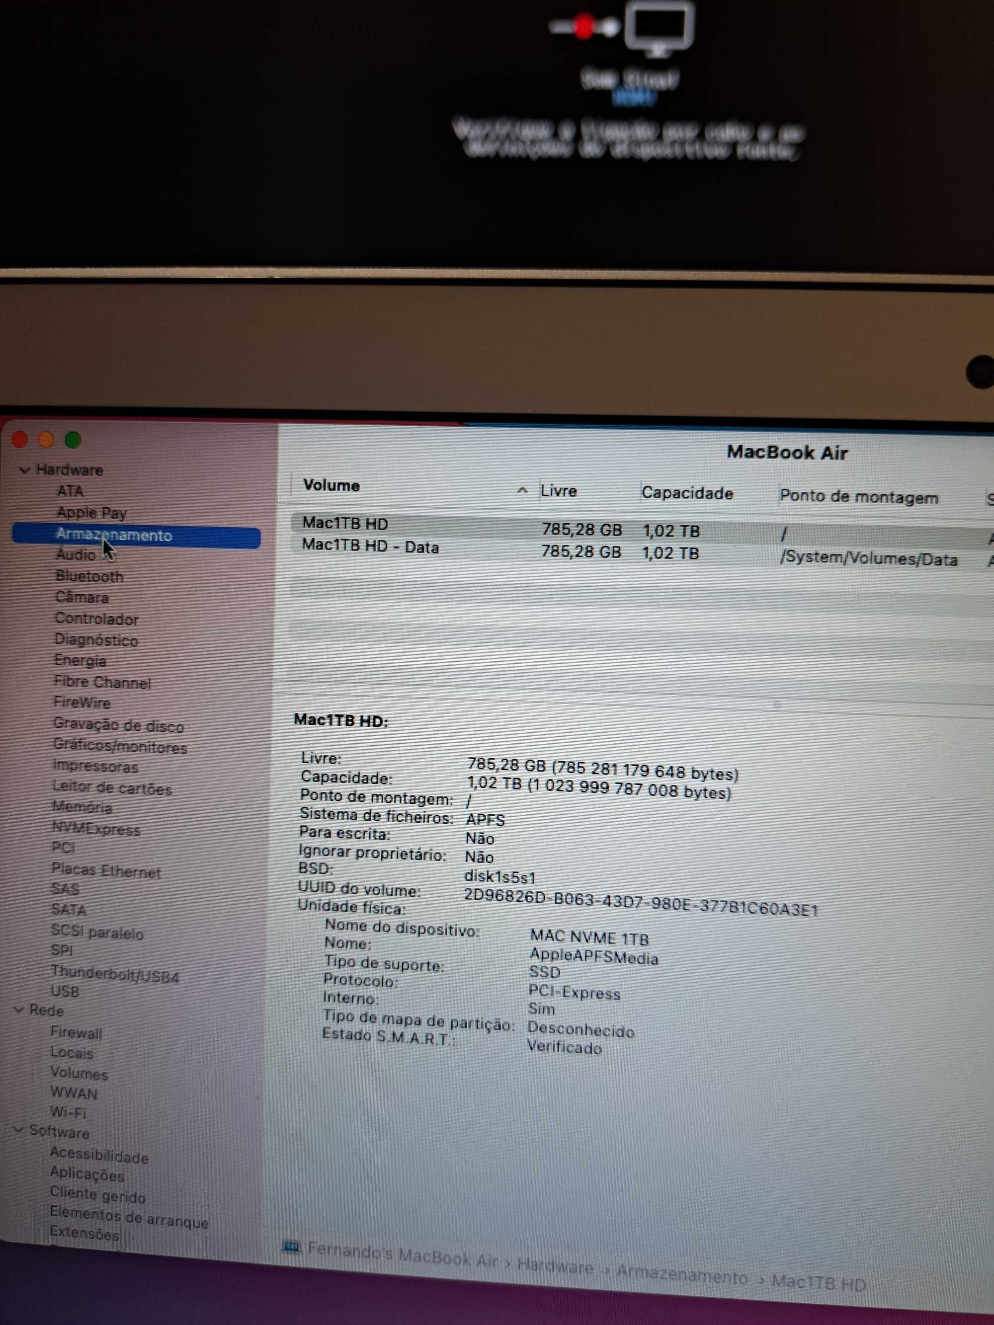994x1325 pixels.
Task: Sort by Livre column header
Action: point(559,491)
